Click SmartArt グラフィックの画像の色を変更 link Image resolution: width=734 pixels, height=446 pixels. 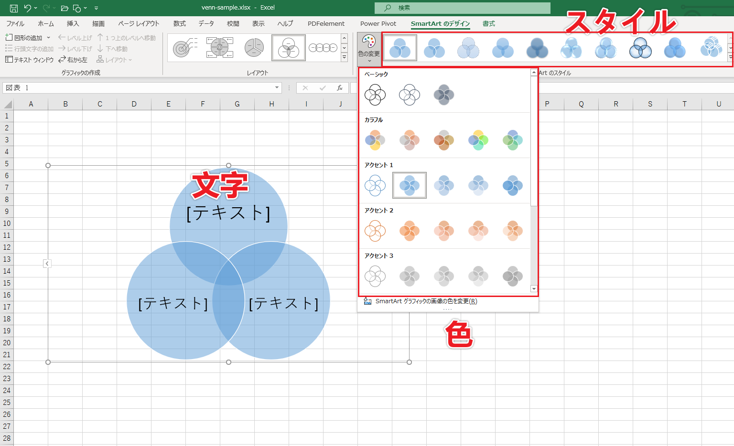point(424,301)
